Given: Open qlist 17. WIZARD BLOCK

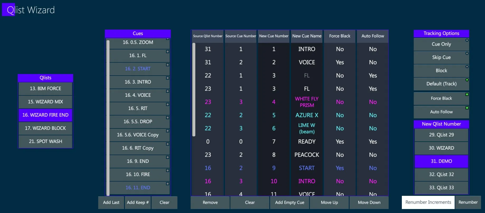Looking at the screenshot, I should pos(45,128).
